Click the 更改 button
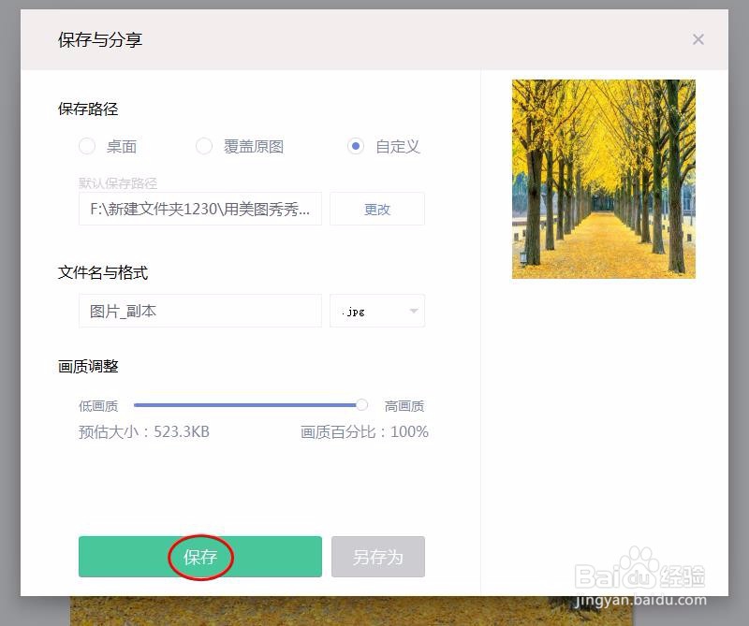 [377, 209]
